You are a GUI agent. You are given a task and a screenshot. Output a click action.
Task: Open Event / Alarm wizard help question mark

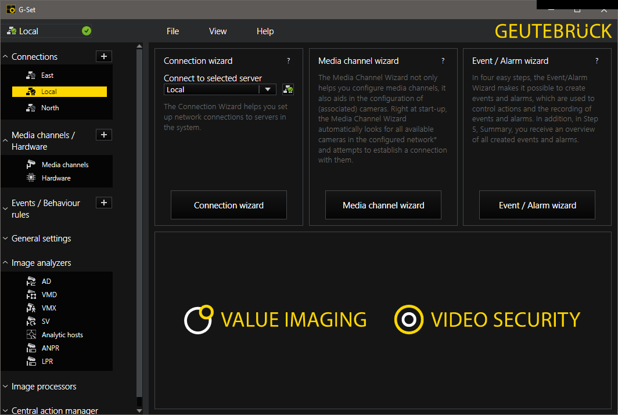(x=597, y=60)
